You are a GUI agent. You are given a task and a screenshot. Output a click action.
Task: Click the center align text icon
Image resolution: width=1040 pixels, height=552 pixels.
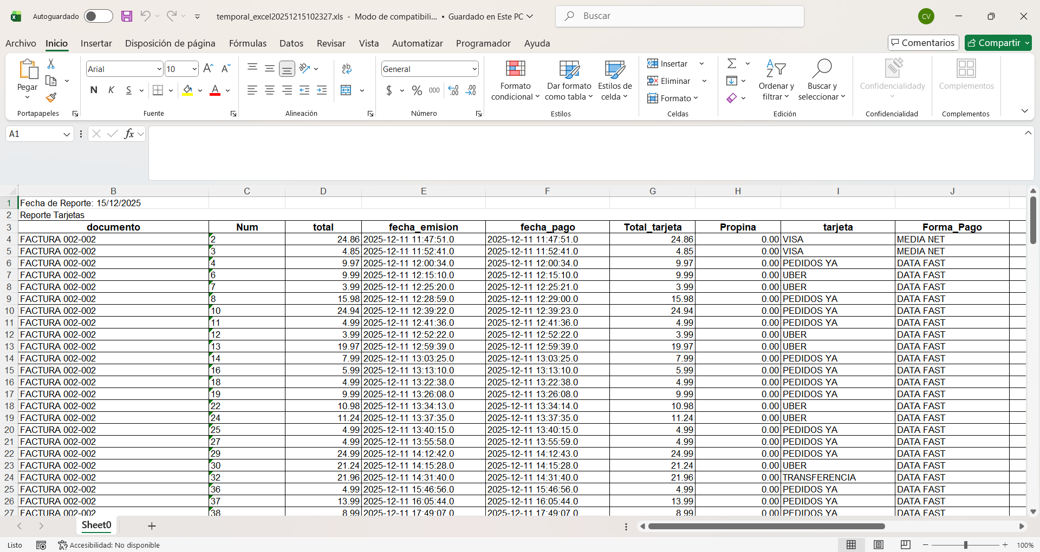click(270, 90)
